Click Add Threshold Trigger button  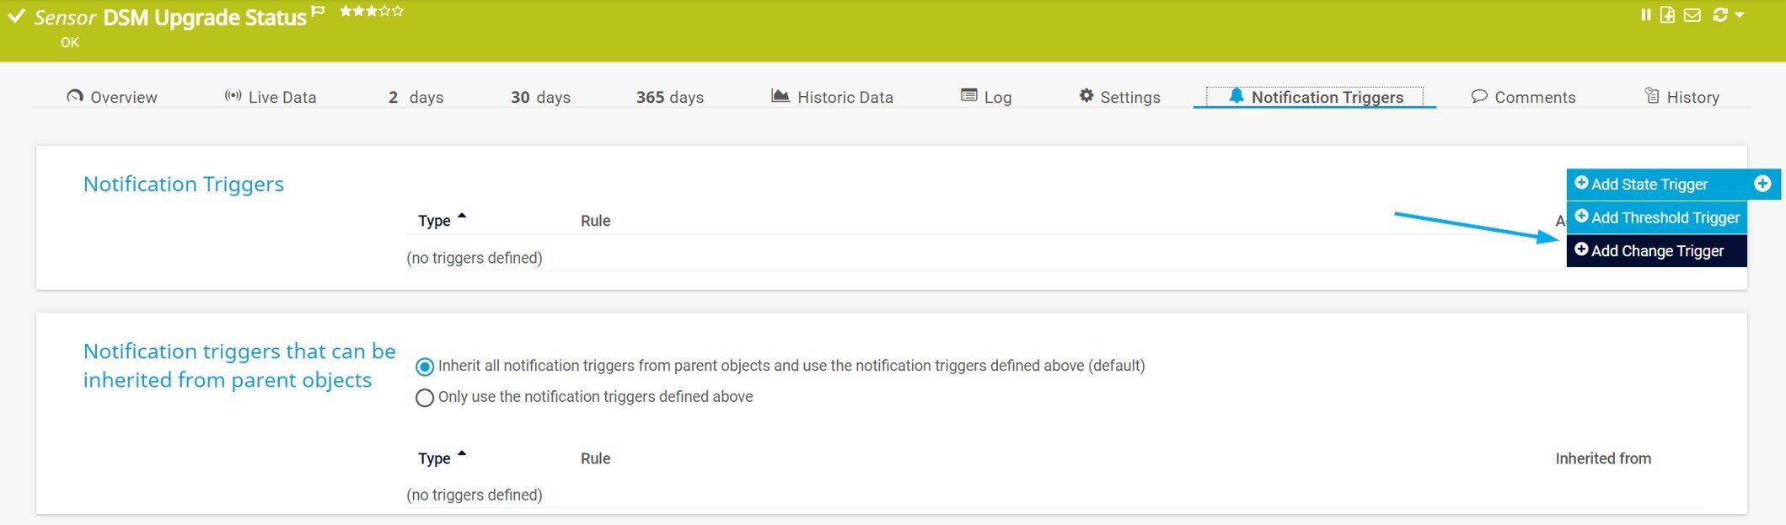pos(1656,217)
